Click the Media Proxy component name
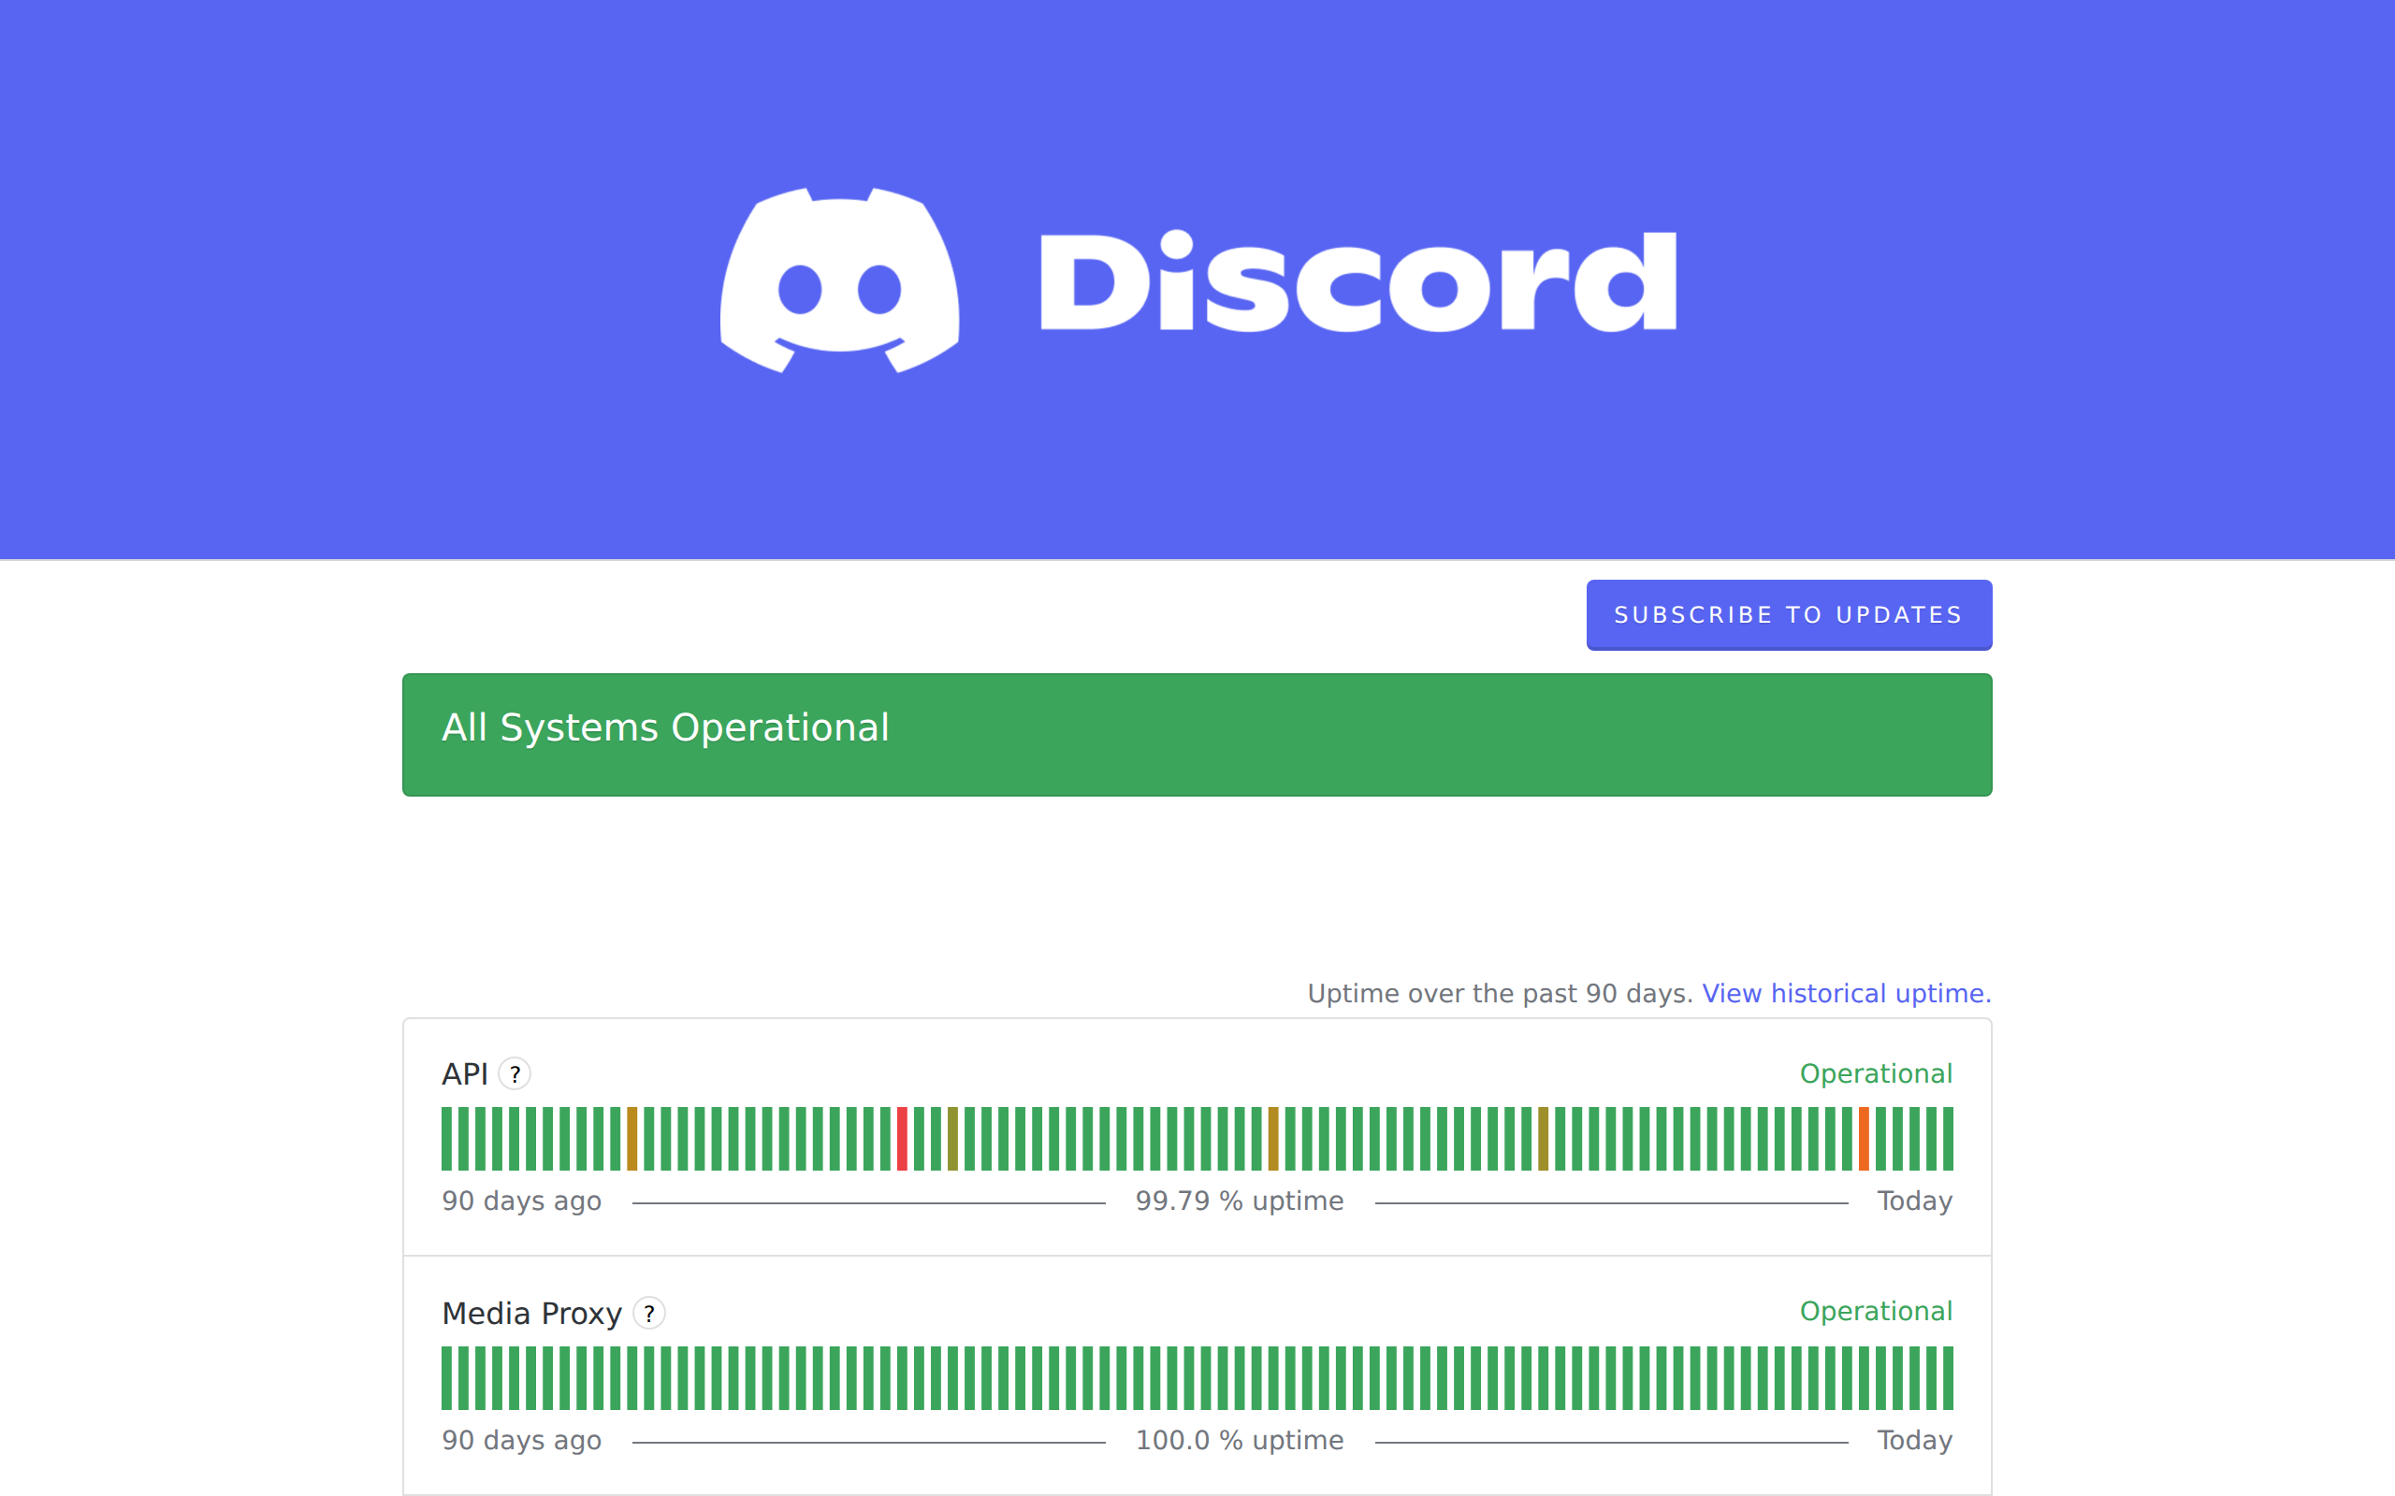 pyautogui.click(x=531, y=1313)
